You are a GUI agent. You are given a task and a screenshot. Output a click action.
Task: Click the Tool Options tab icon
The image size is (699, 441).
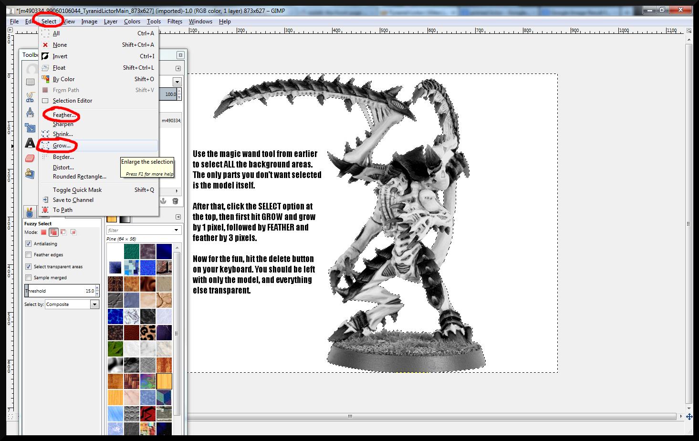tap(30, 211)
